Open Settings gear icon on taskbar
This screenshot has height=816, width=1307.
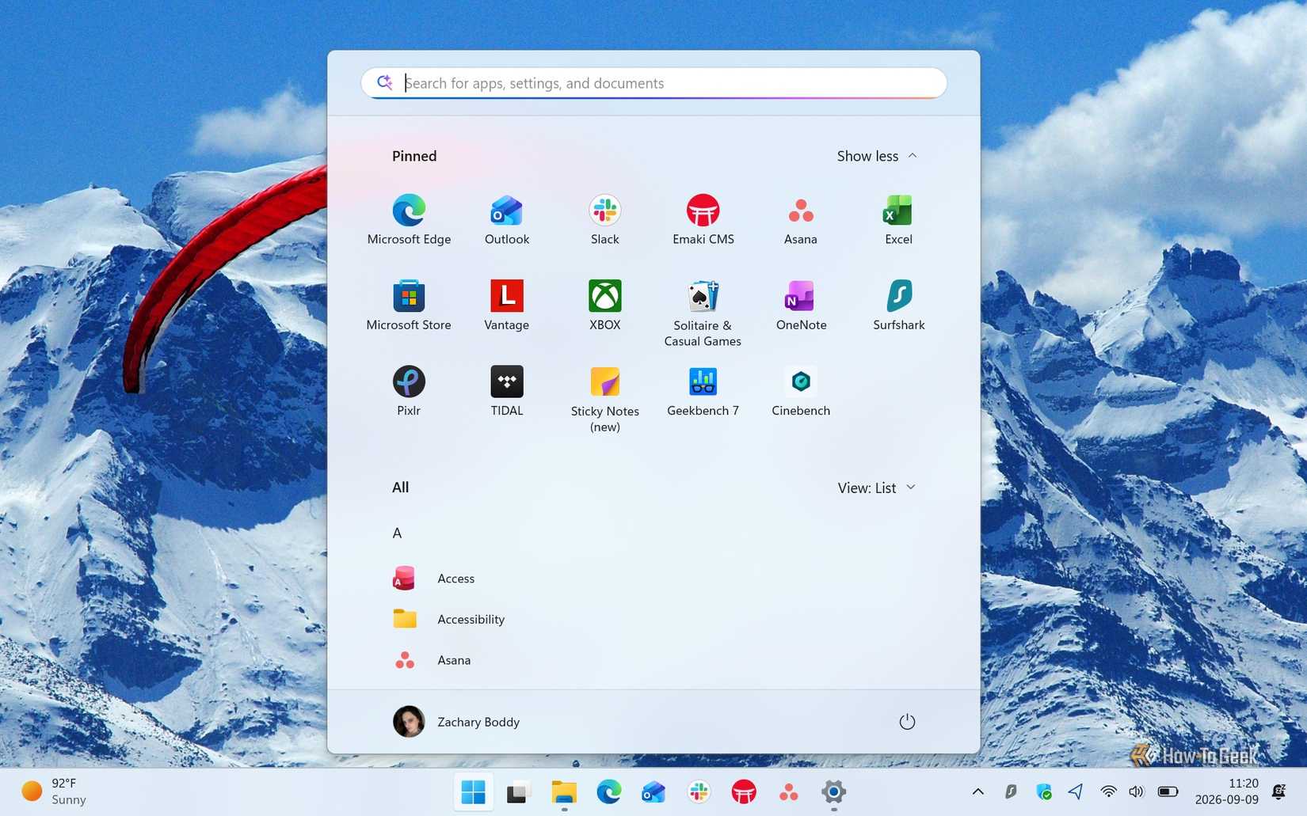pyautogui.click(x=833, y=791)
